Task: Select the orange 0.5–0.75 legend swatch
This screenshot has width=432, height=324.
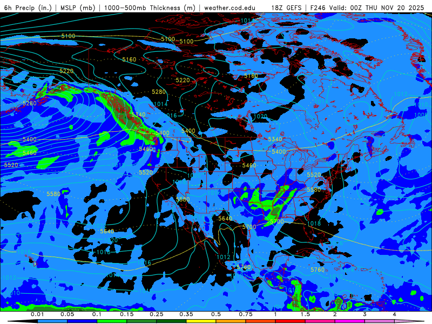Action: 231,321
